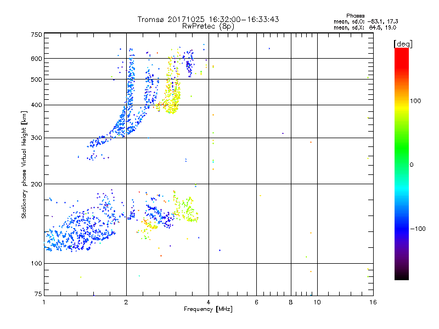Click the plot title 'Tromsø 20171025 16:32:00-16:33:43'
This screenshot has height=329, width=439.
pos(208,19)
